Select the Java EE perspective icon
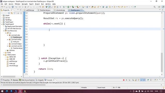Image resolution: width=165 pixels, height=93 pixels. 163,7
